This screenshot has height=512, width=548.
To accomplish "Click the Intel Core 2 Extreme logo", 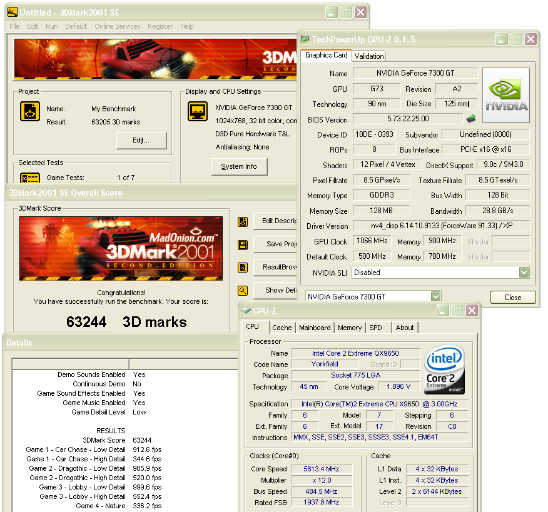I will pos(444,369).
